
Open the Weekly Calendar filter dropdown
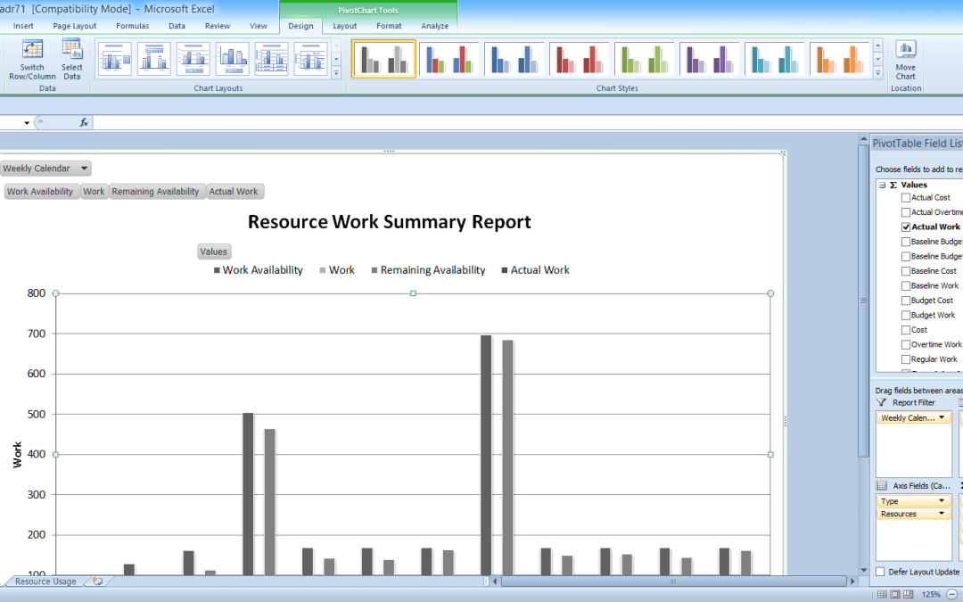click(84, 169)
